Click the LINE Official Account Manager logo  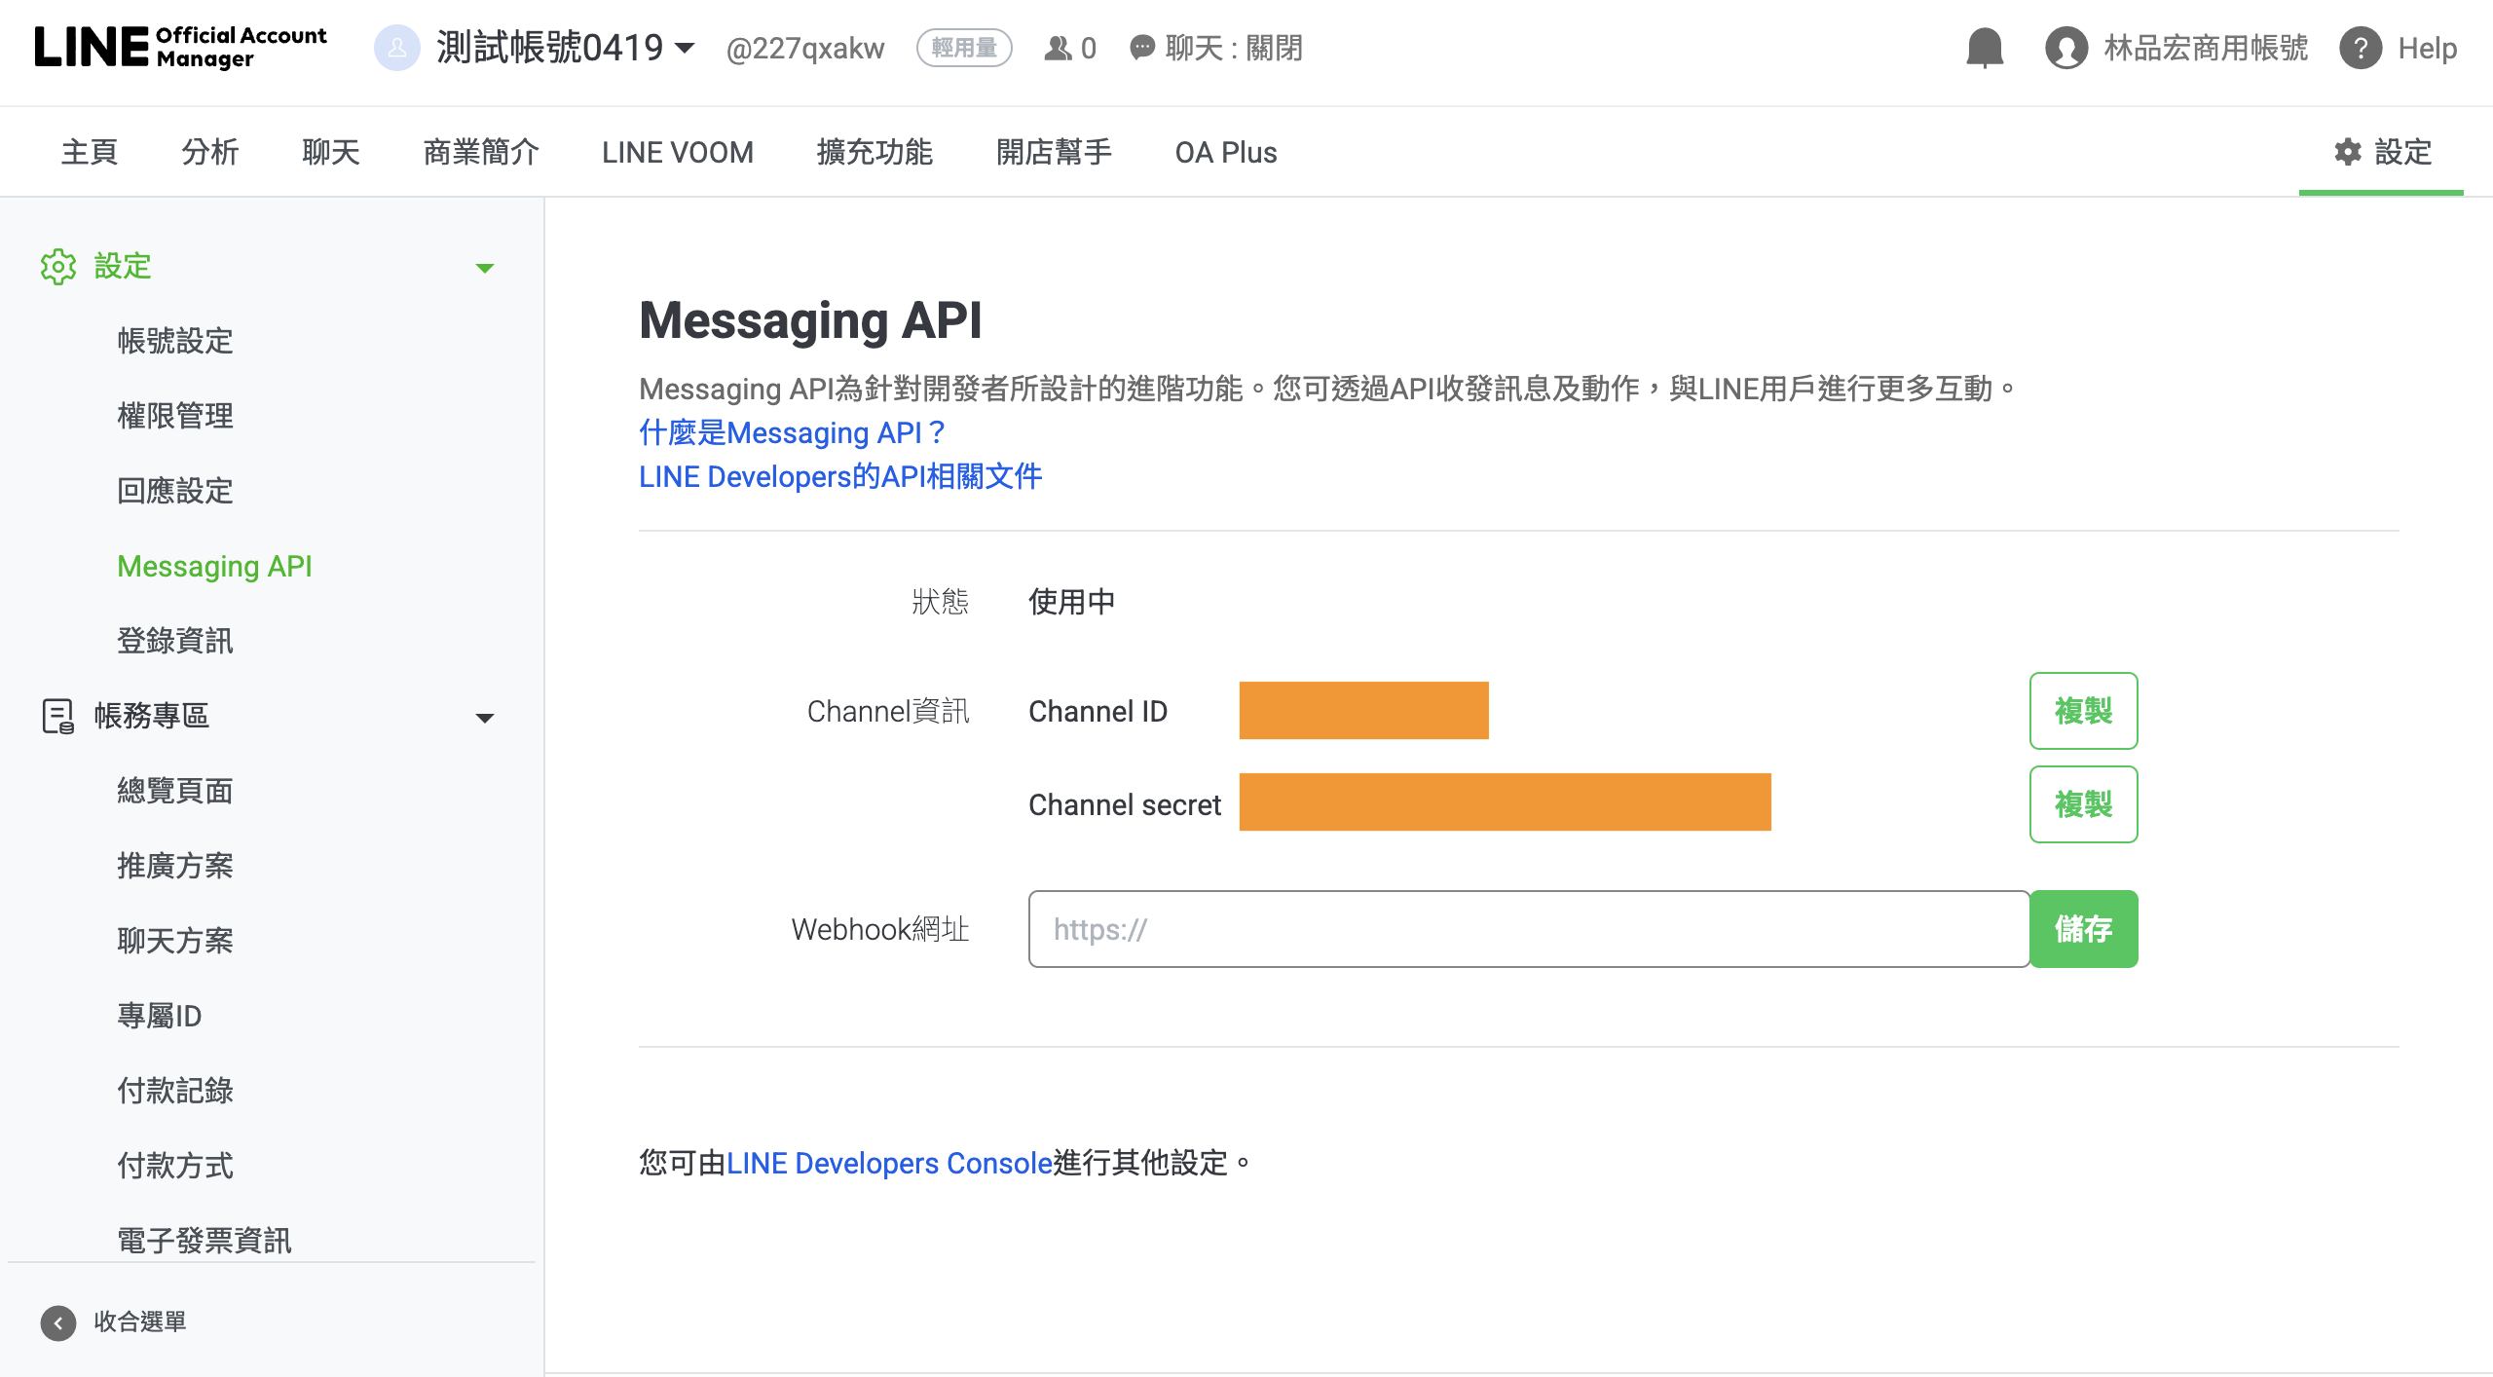coord(181,48)
